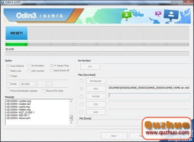Enable the Re-Partition checkbox

29,66
